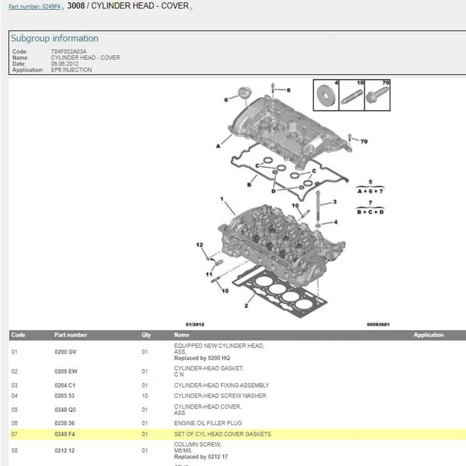Viewport: 466px width, 466px height.
Task: Click part number 0258 56
Action: pyautogui.click(x=64, y=423)
